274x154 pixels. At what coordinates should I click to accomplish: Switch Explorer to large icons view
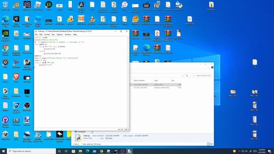[x=212, y=144]
